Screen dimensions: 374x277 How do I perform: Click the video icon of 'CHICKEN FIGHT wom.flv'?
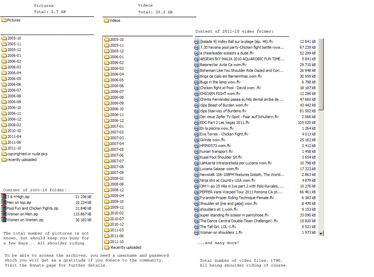coord(197,94)
